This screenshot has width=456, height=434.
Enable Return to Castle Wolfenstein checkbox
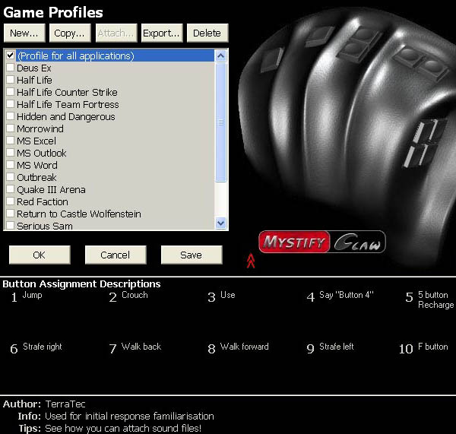click(x=11, y=214)
